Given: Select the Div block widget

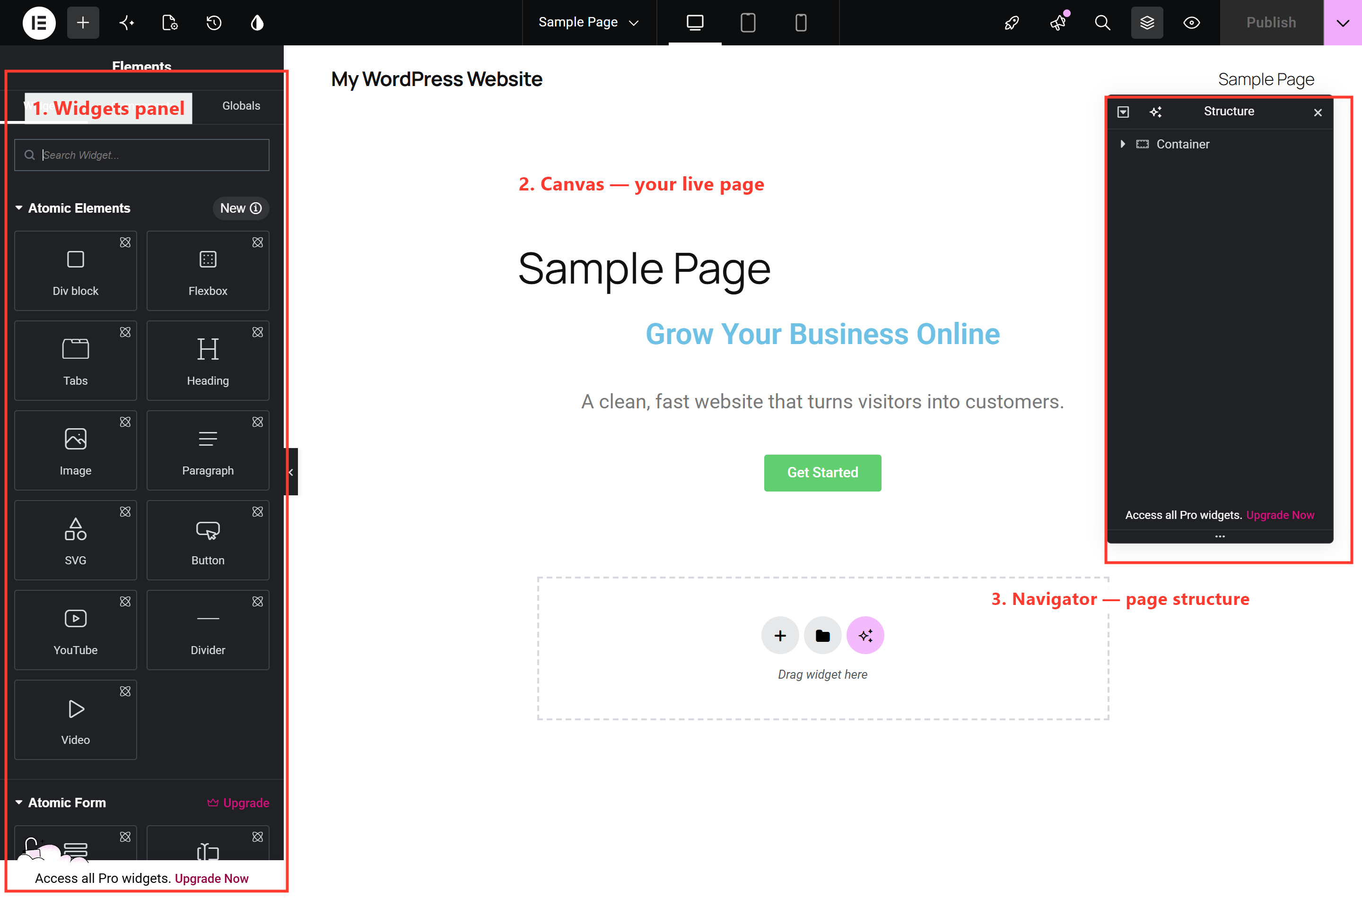Looking at the screenshot, I should click(76, 271).
